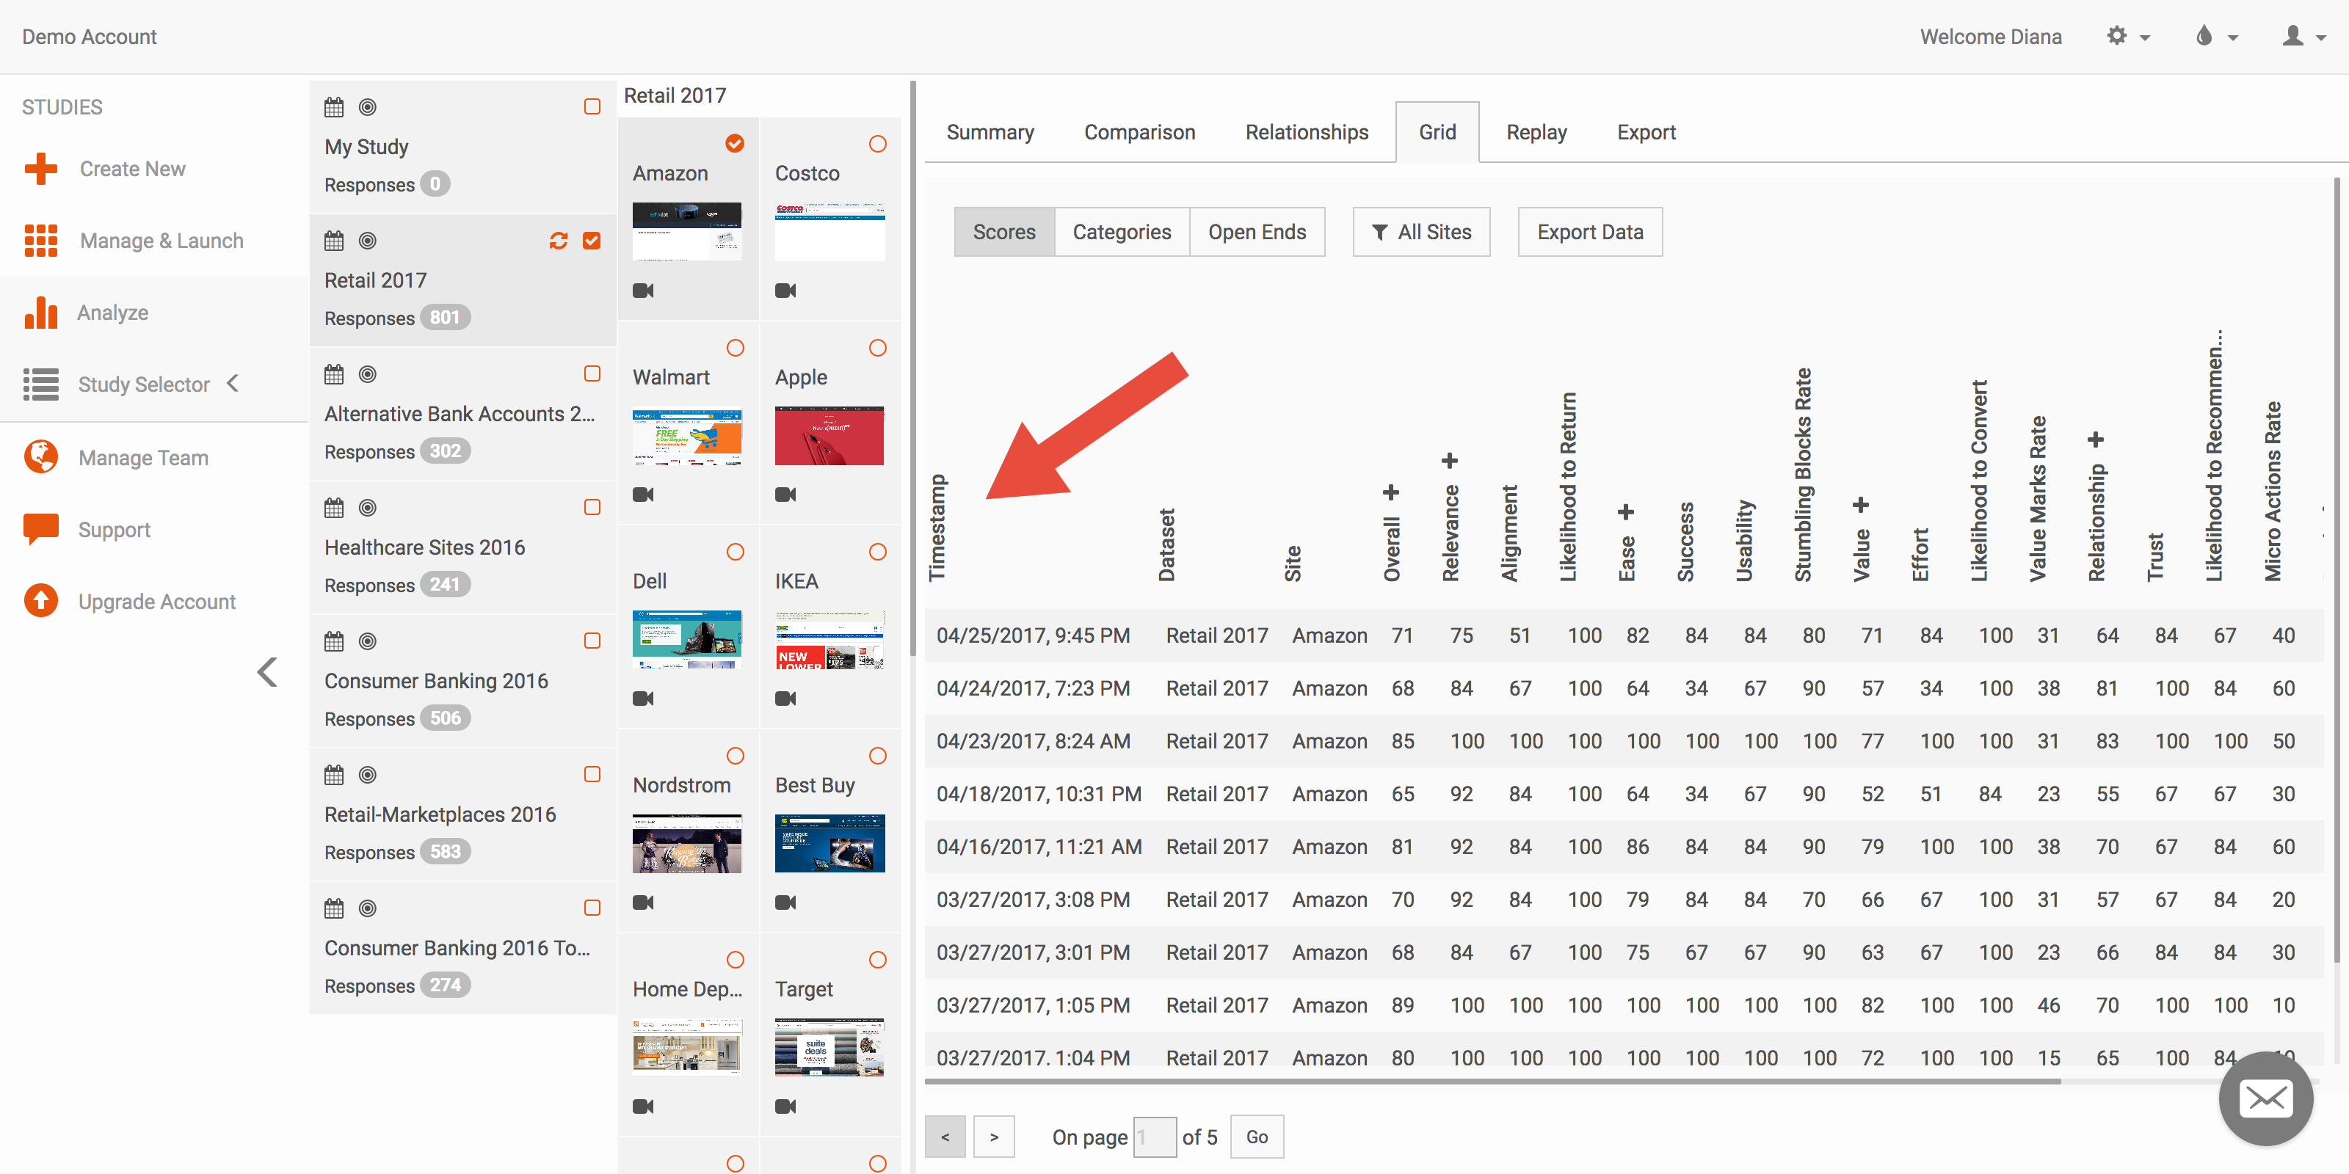Click the grid vertical scrollbar

(2337, 569)
